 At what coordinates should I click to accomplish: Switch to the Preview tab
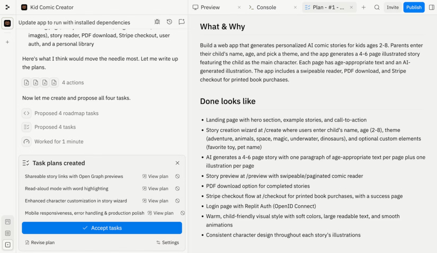tap(210, 7)
